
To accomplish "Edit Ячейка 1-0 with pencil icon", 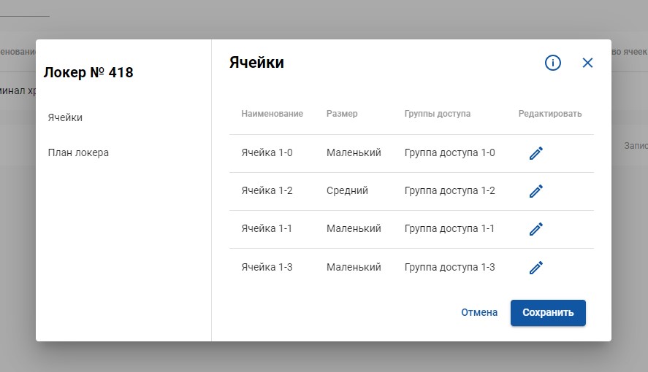I will 536,153.
